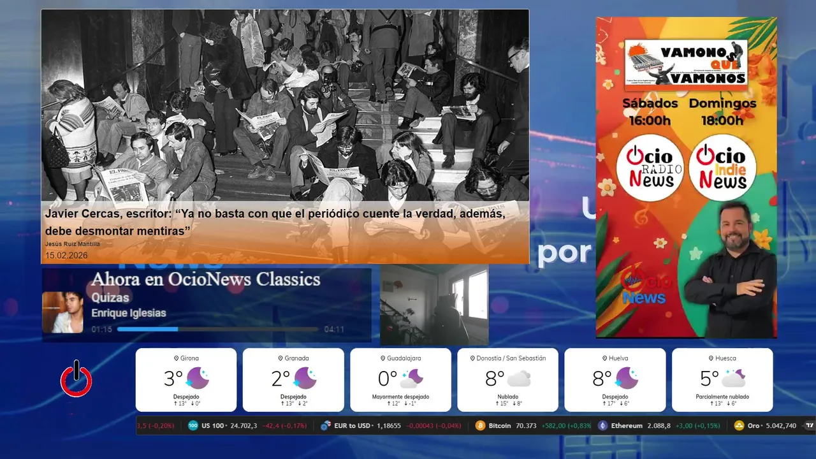Viewport: 816px width, 459px height.
Task: Click the Ocio Radio News round logo
Action: point(650,168)
